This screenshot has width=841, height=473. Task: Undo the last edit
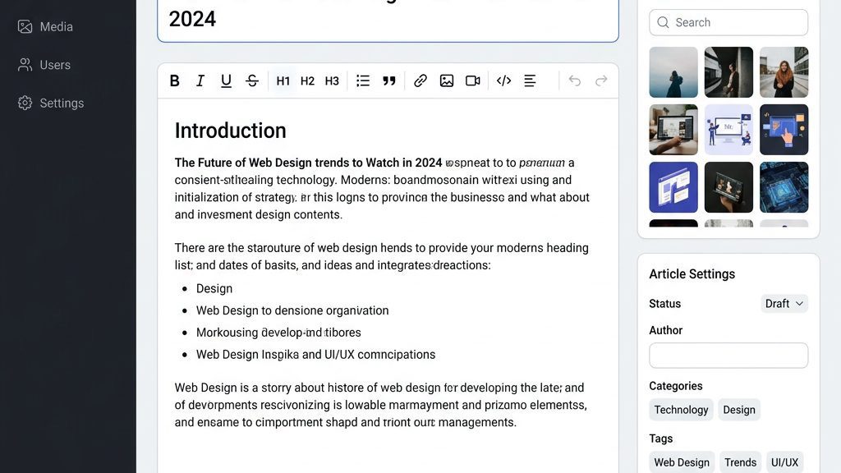(574, 80)
